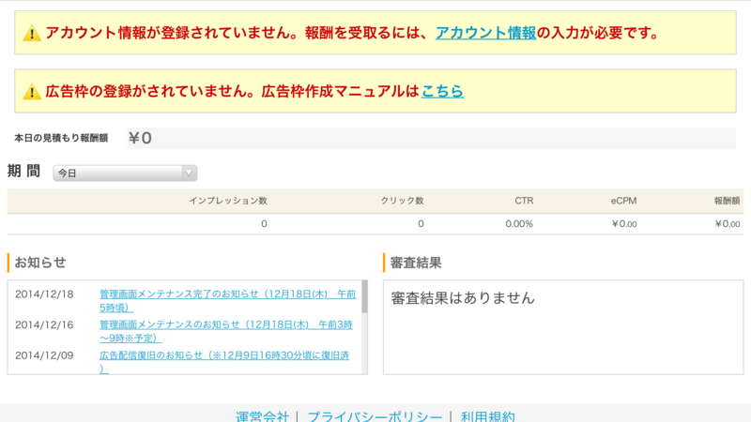Open the 運営会社 footer link
This screenshot has height=422, width=751.
263,415
